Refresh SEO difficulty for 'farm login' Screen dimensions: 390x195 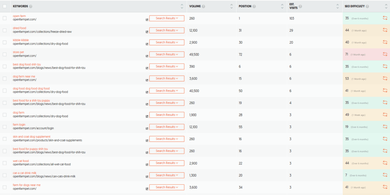(x=385, y=127)
